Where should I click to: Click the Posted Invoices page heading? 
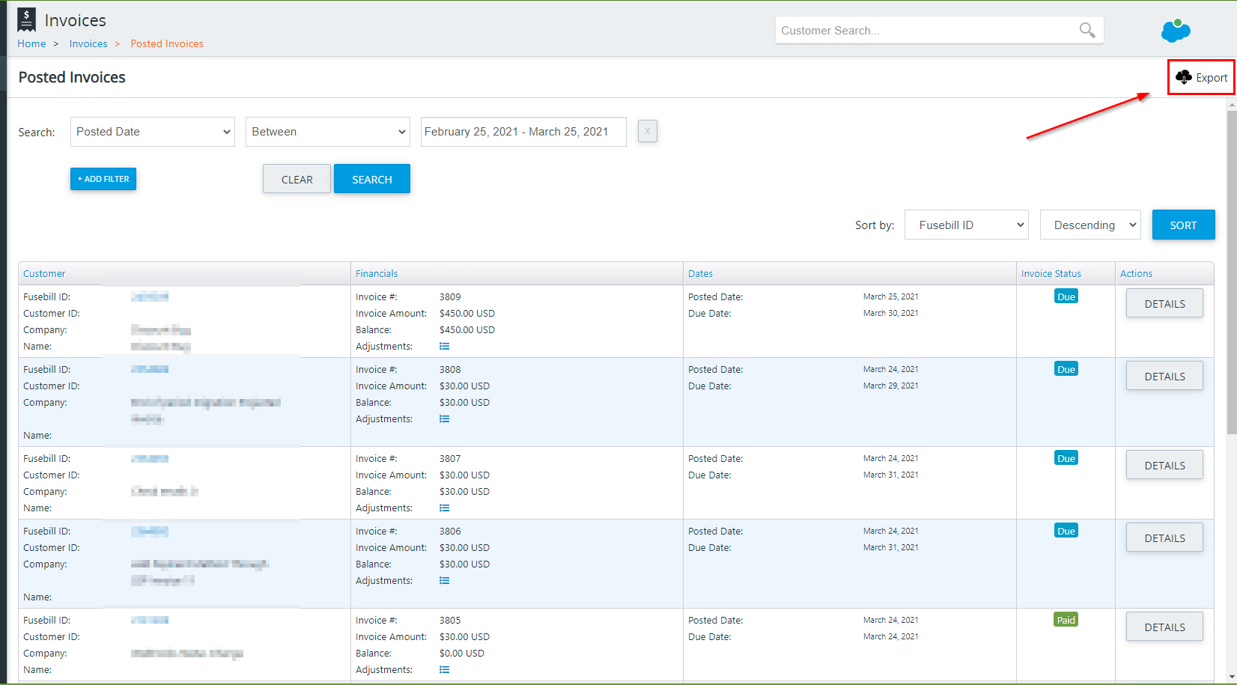point(72,77)
